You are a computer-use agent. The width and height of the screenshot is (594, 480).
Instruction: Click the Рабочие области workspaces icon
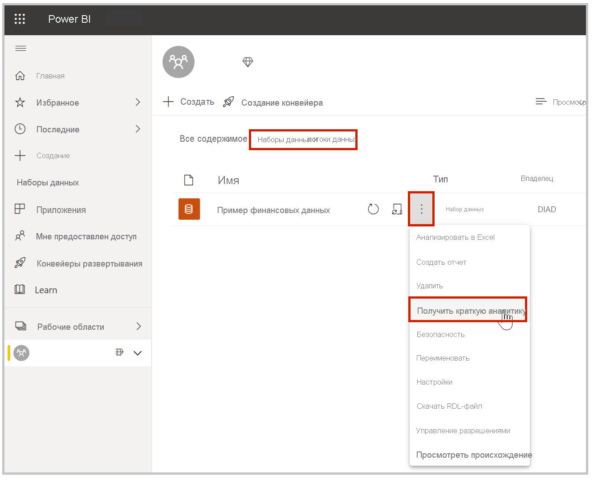(20, 326)
